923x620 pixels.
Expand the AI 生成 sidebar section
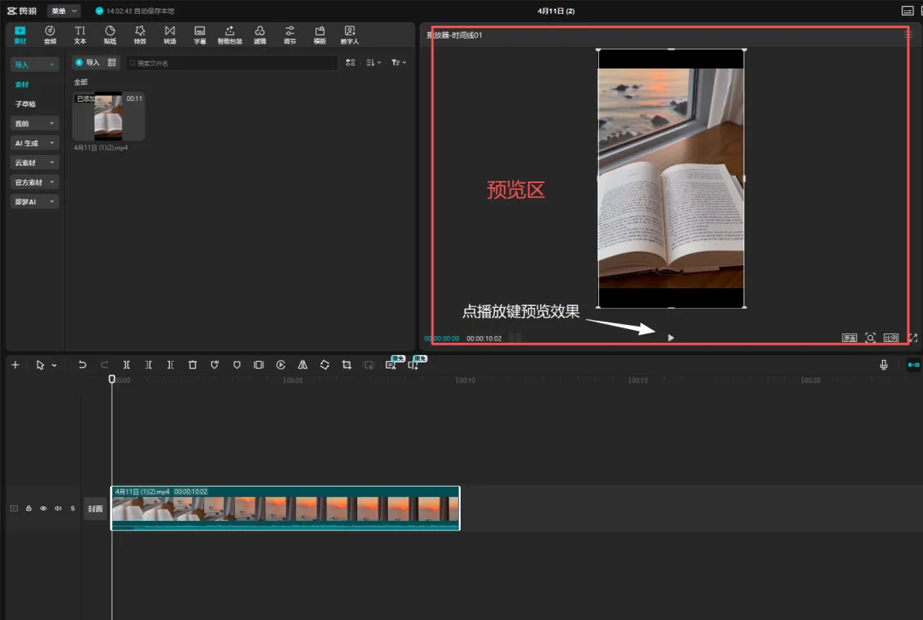35,143
